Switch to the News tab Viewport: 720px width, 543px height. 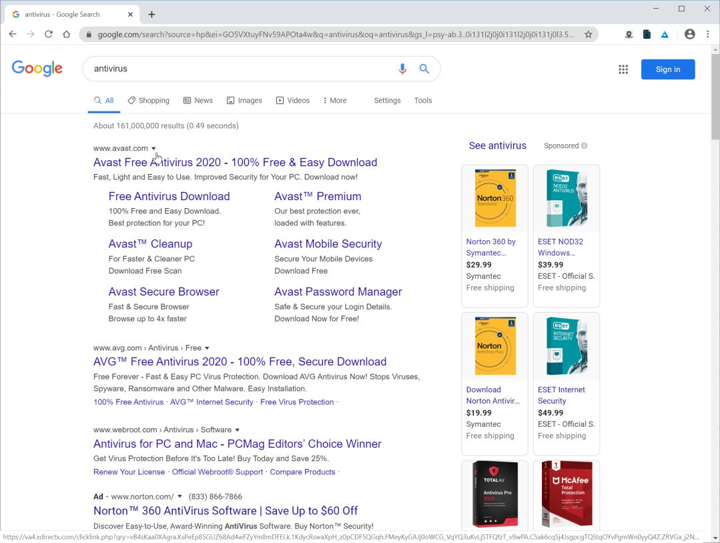(198, 101)
